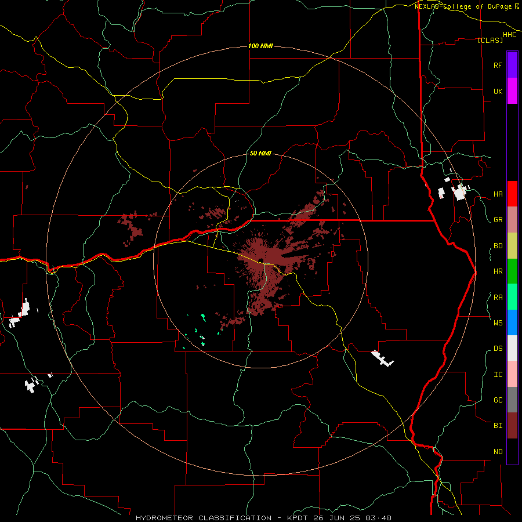Click the DS legend label
Screen dimensions: 522x522
[498, 349]
